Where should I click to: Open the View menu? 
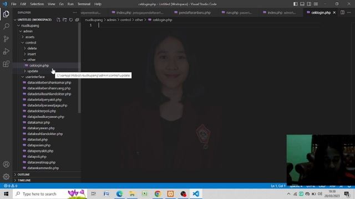52,4
